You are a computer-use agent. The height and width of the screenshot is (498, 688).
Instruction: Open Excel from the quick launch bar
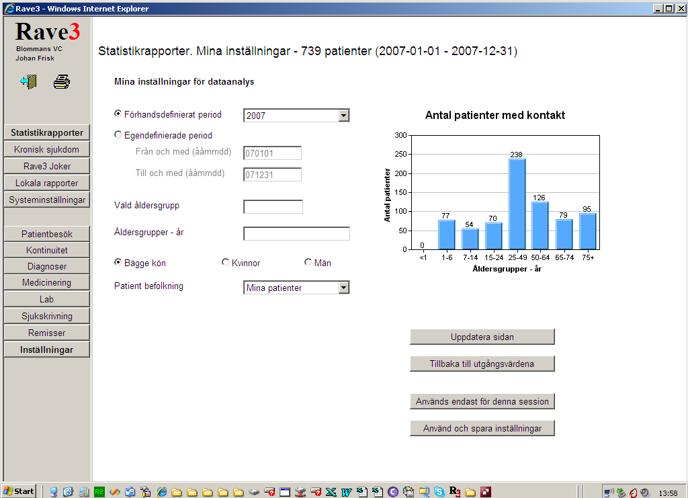pos(331,492)
